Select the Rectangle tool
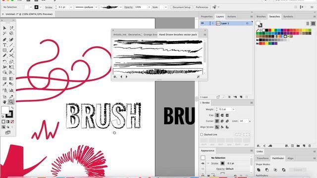This screenshot has width=317, height=178. 4,50
